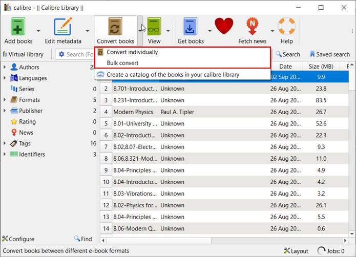Select book 8.01-University in row 5

(x=135, y=123)
